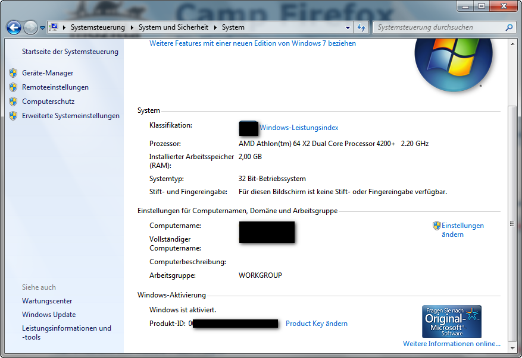The height and width of the screenshot is (358, 522).
Task: Click the shield icon beside Remoteeinstellungen
Action: tap(13, 87)
